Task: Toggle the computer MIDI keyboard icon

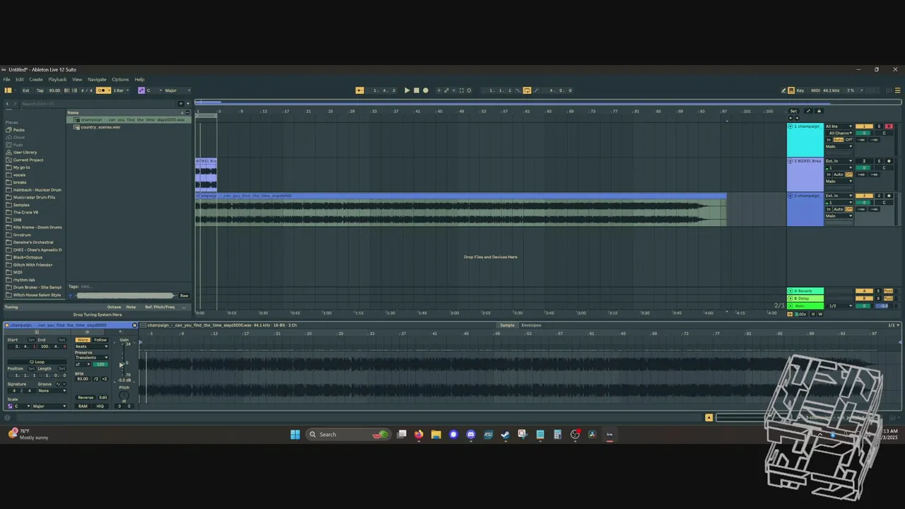Action: coord(791,90)
